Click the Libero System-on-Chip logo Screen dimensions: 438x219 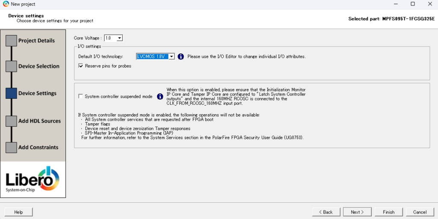tap(33, 180)
